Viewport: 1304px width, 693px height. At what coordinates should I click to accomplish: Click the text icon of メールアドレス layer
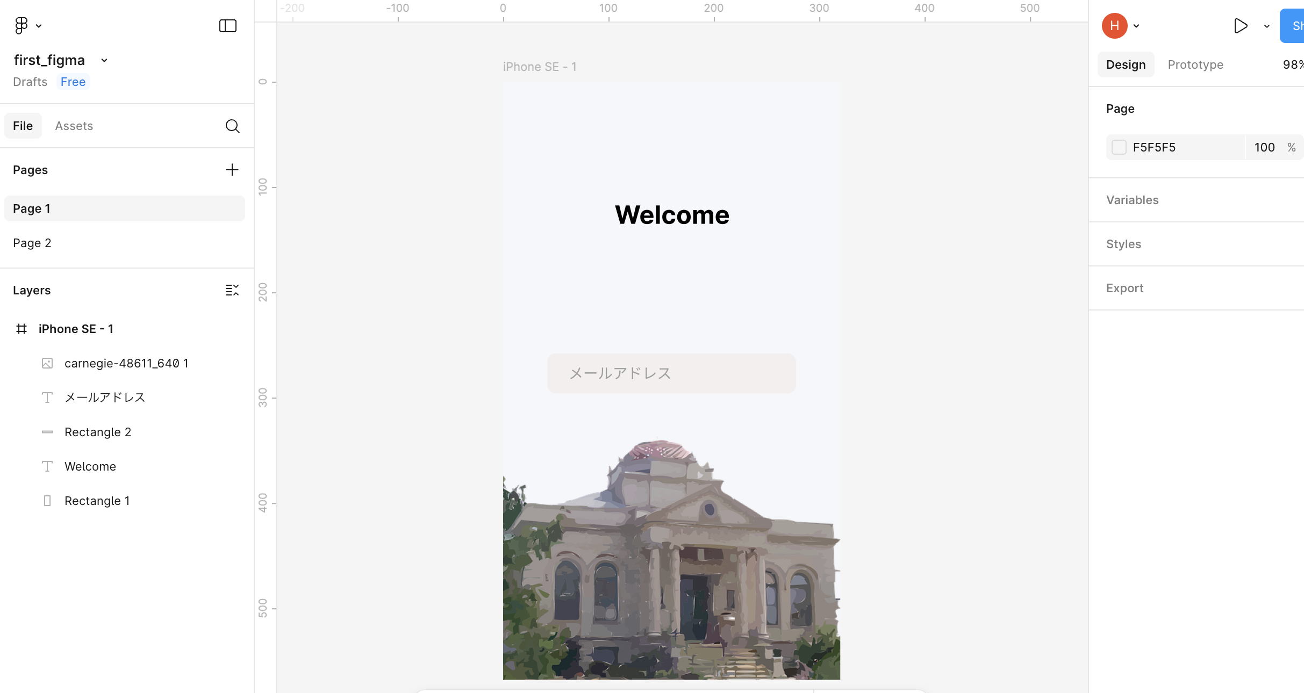pyautogui.click(x=47, y=398)
